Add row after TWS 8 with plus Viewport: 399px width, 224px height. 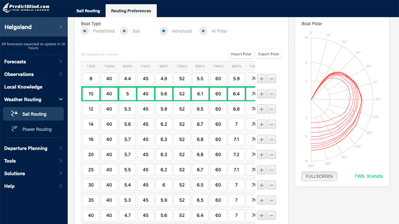(x=261, y=79)
